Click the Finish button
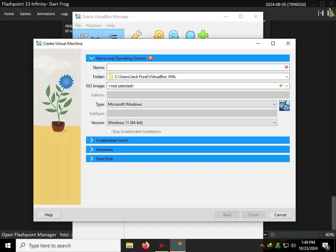Screen dimensions: 336x252 254,215
